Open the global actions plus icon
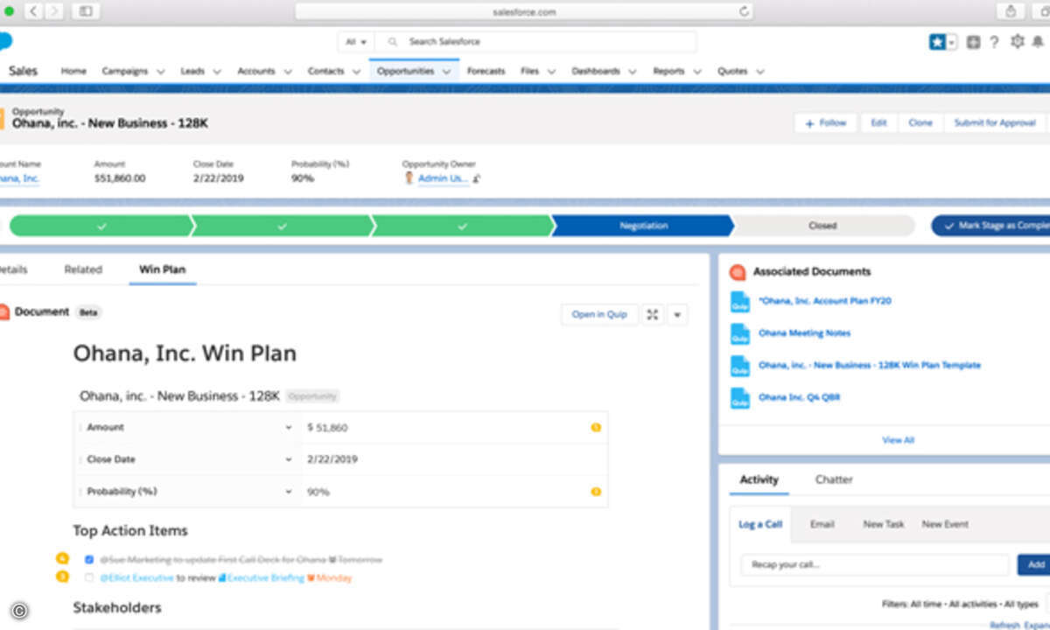Image resolution: width=1050 pixels, height=630 pixels. (x=974, y=42)
